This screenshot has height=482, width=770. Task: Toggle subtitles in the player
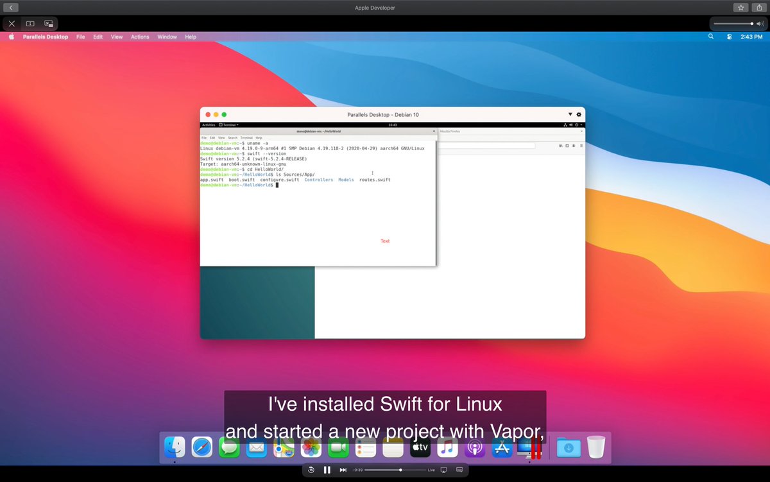pos(459,470)
